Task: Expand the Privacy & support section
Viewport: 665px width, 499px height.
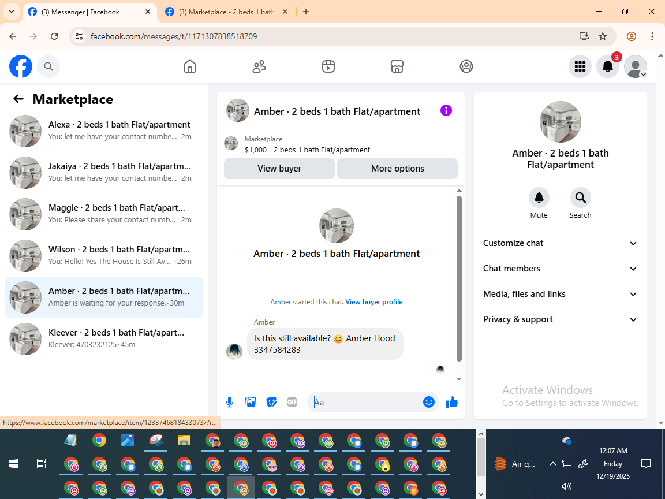Action: (561, 319)
